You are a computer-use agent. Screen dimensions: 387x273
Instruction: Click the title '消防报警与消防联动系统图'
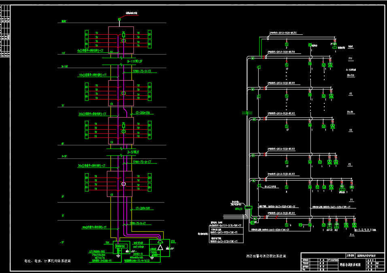coord(266,256)
